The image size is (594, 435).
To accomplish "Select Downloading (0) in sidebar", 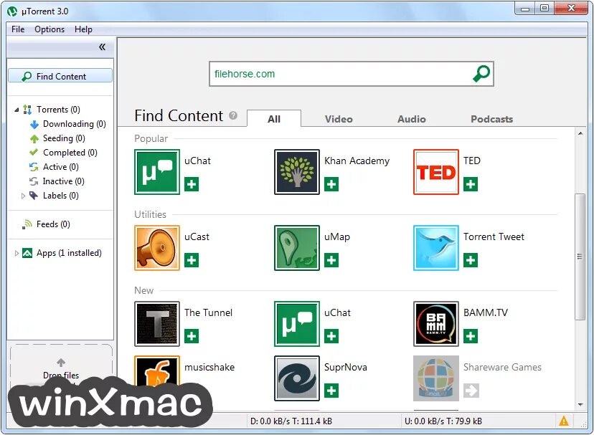I will click(75, 124).
